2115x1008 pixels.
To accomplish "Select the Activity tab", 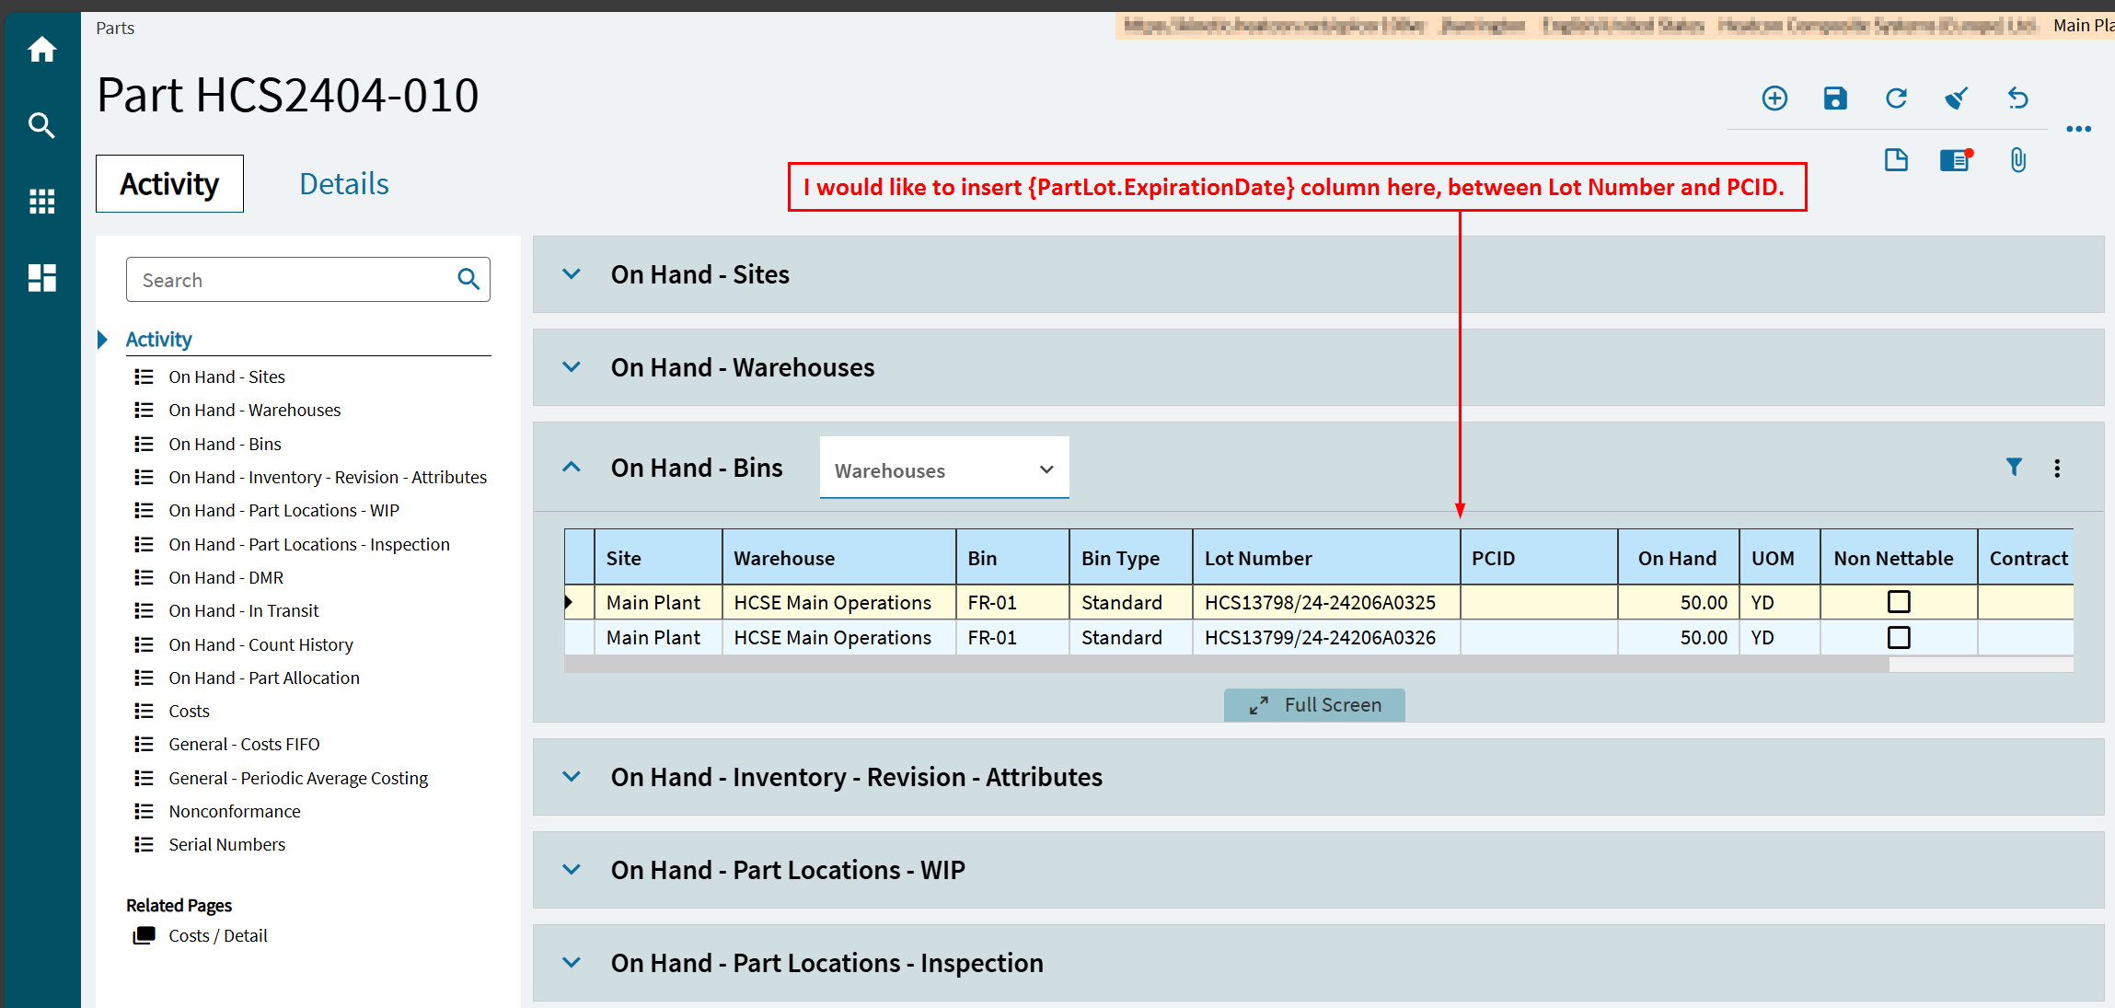I will coord(168,183).
